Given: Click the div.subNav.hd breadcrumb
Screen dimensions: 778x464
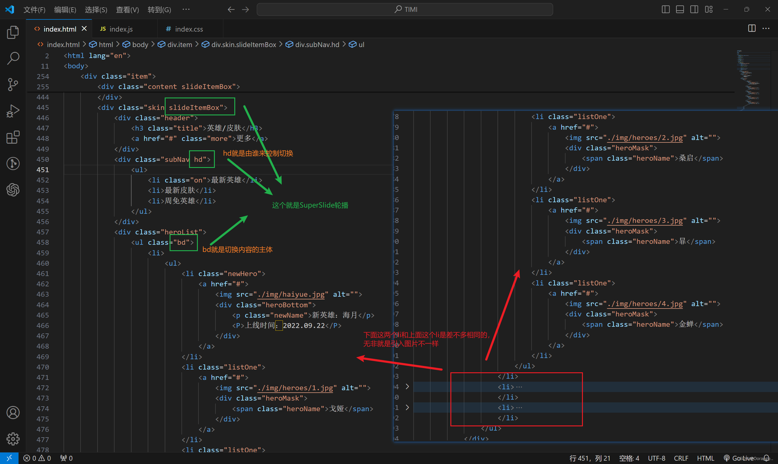Looking at the screenshot, I should [317, 44].
